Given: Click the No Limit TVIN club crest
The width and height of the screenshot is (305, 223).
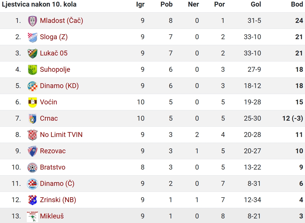Looking at the screenshot, I should 32,135.
